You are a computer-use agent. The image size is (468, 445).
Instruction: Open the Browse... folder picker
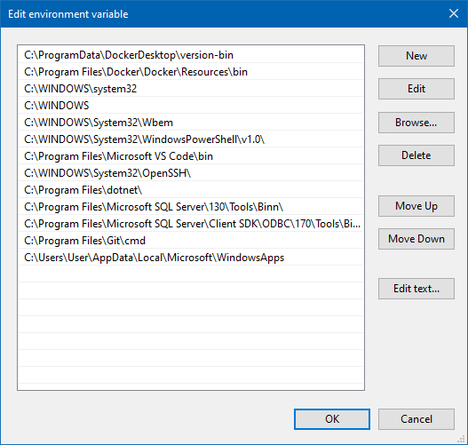coord(416,123)
